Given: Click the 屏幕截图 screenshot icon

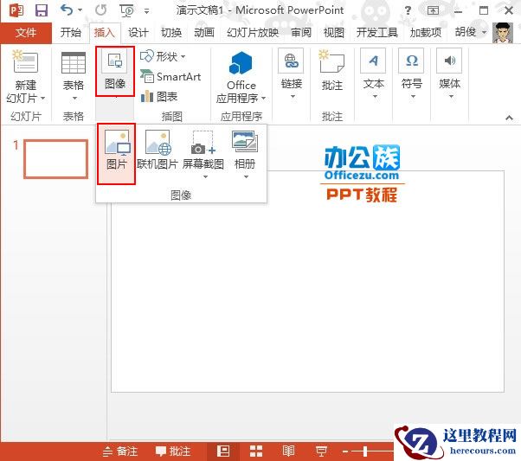Looking at the screenshot, I should tap(203, 143).
